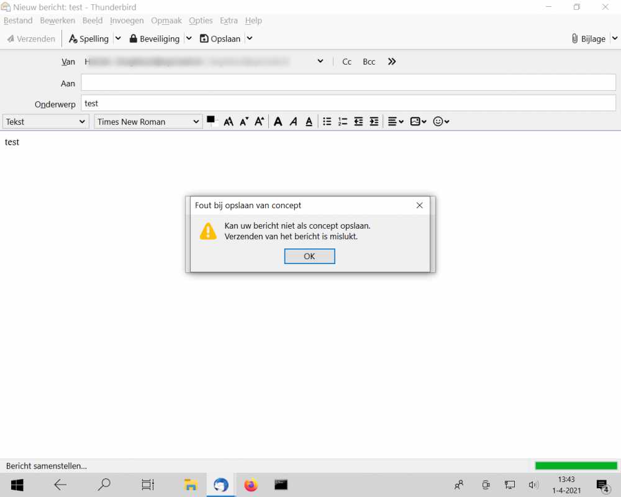The height and width of the screenshot is (497, 621).
Task: Open the Tekst paragraph style dropdown
Action: [x=45, y=122]
